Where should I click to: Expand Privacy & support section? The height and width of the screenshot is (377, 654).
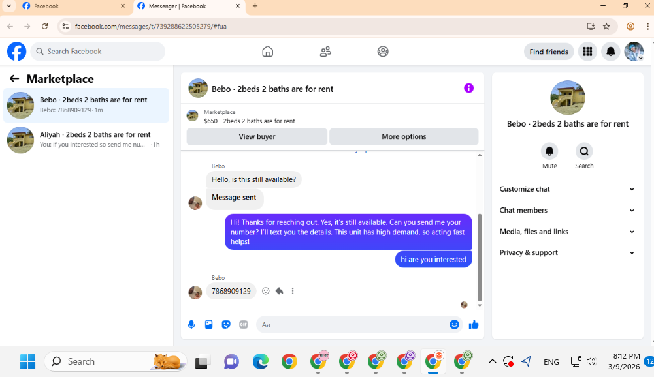point(567,253)
